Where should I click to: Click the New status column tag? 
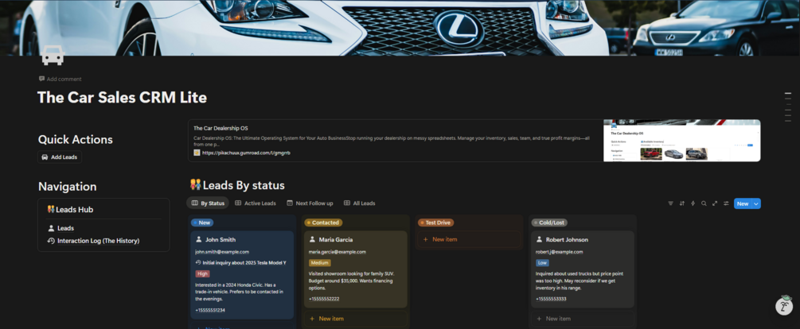point(202,223)
